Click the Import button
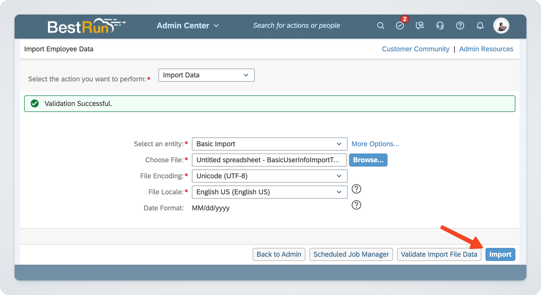Screen dimensions: 541x295 pos(500,254)
